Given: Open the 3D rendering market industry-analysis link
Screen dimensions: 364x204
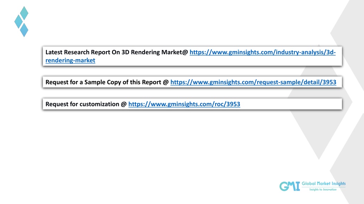Looking at the screenshot, I should [x=262, y=52].
